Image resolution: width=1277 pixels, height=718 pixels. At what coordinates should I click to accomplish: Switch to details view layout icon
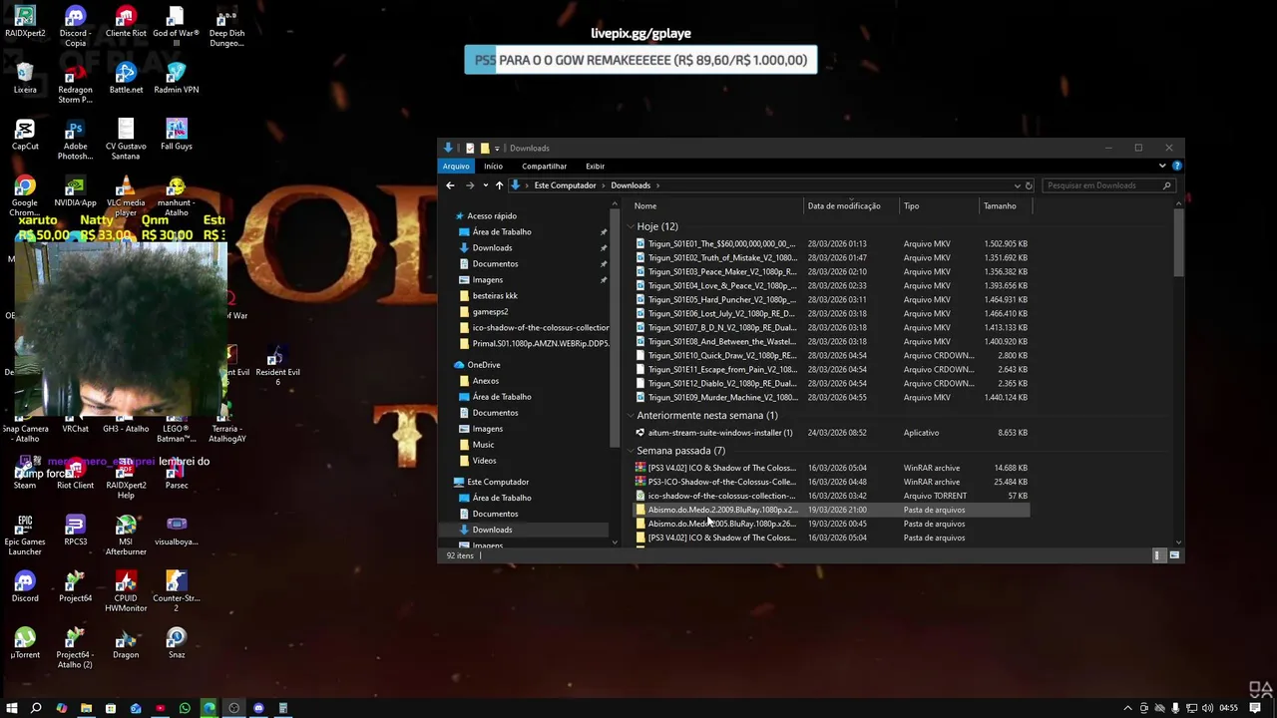(x=1158, y=555)
